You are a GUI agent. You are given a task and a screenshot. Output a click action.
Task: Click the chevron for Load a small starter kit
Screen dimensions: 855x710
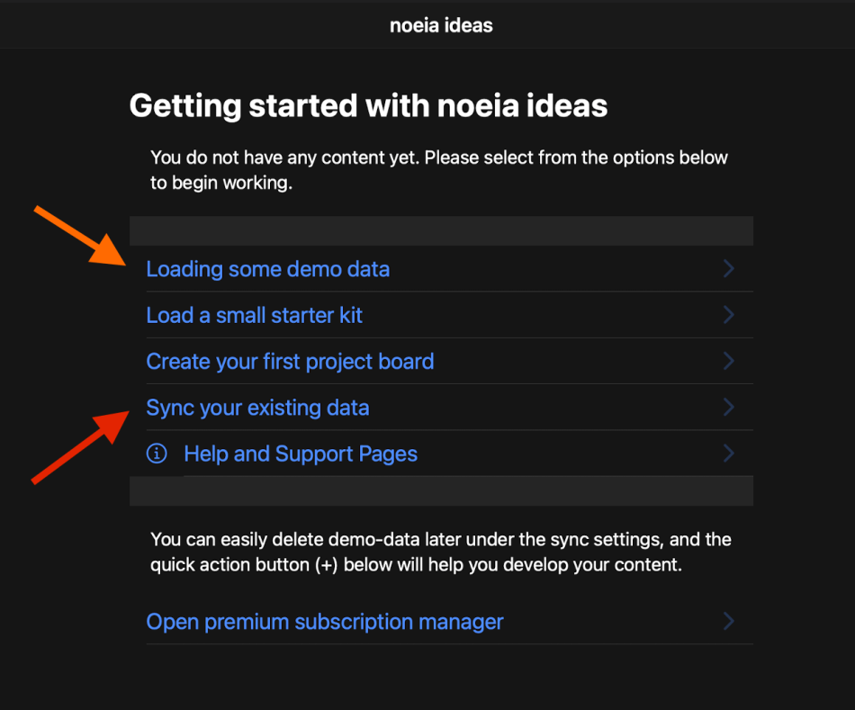(x=728, y=315)
